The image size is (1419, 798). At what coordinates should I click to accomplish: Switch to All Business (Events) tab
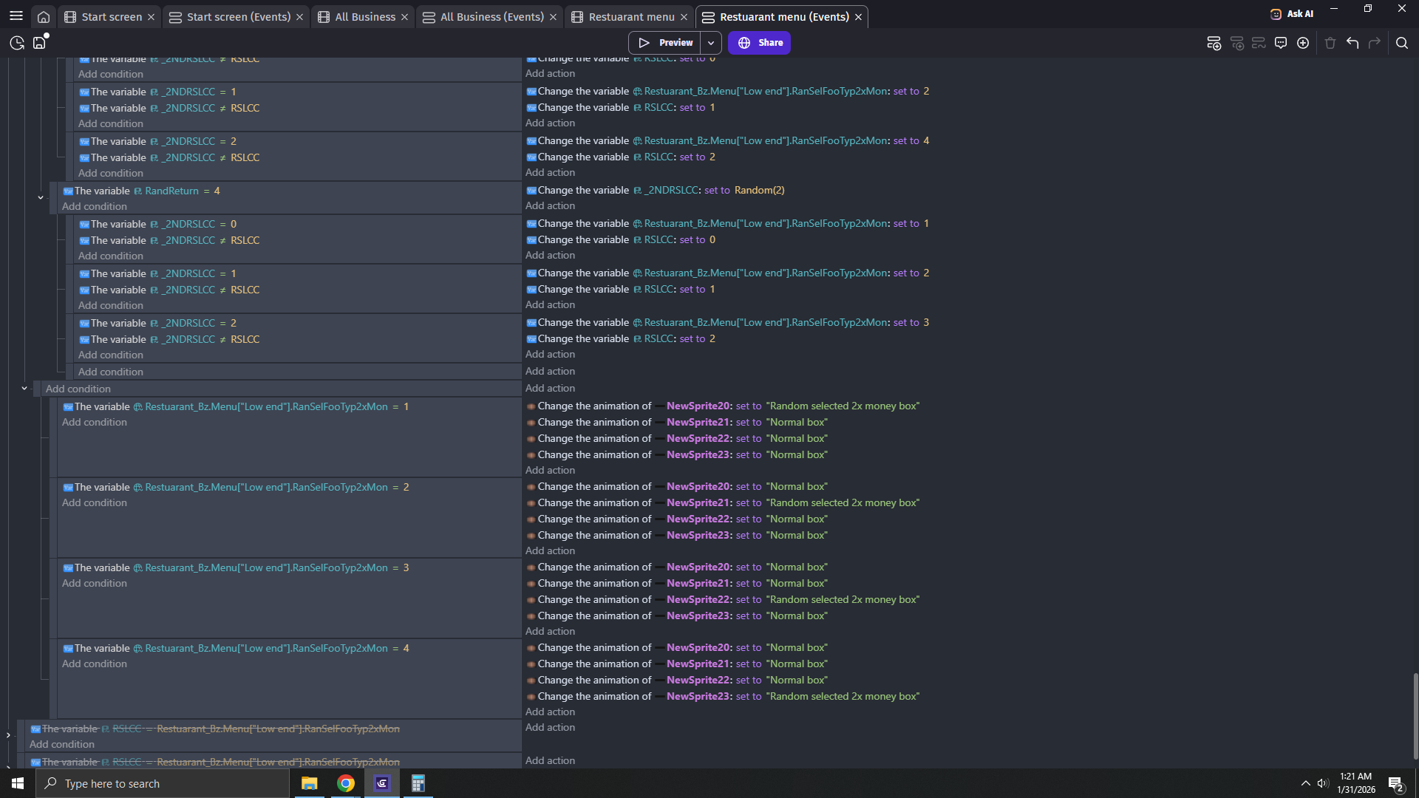491,16
